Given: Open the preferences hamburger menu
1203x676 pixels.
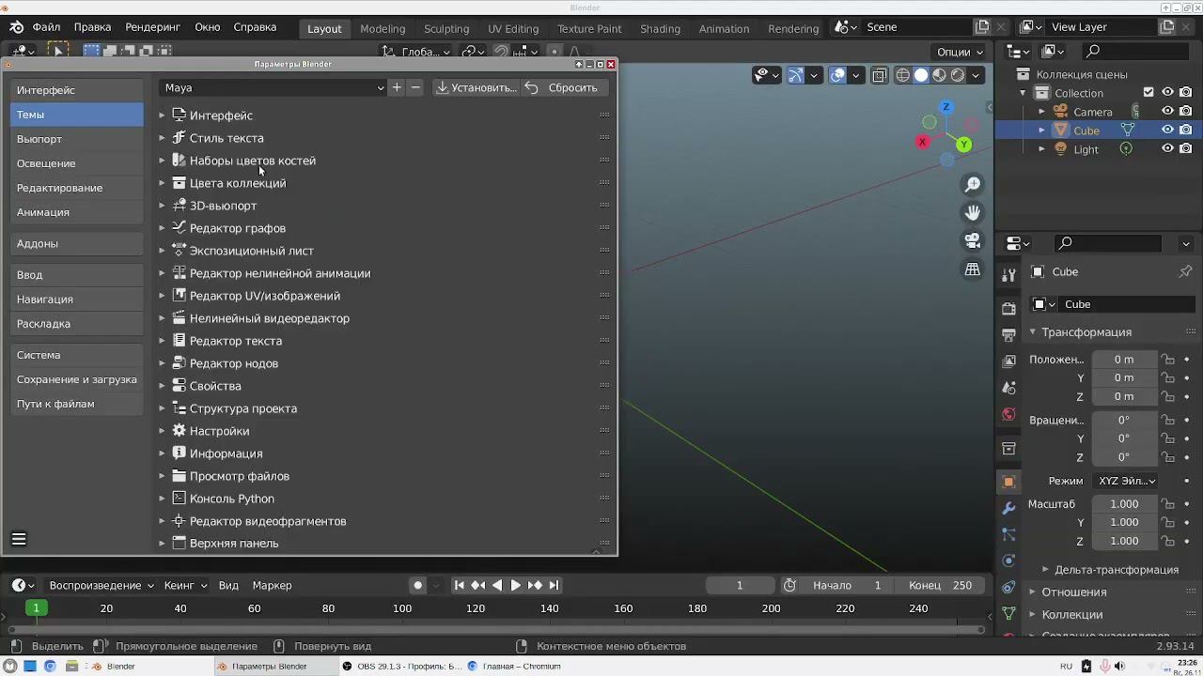Looking at the screenshot, I should [x=19, y=539].
